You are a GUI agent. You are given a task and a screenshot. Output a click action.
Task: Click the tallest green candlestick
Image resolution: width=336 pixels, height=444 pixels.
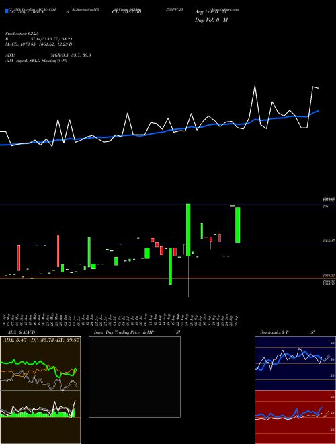point(188,229)
